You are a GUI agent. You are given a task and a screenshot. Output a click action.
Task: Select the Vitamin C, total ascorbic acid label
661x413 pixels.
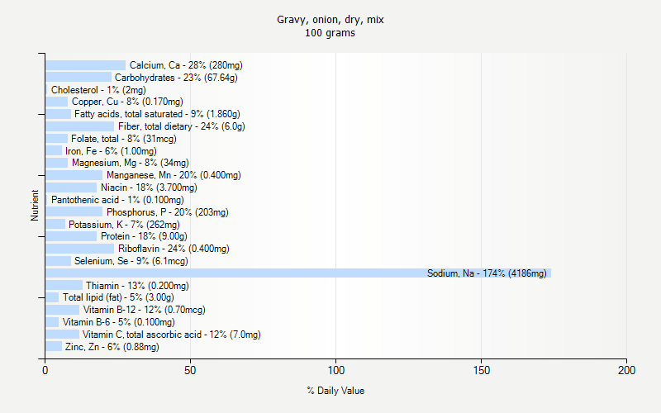pyautogui.click(x=172, y=335)
